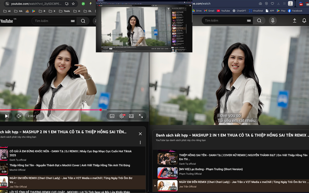Enter fullscreen with the expand arrows icon
Screen dimensions: 309x193
(141, 116)
